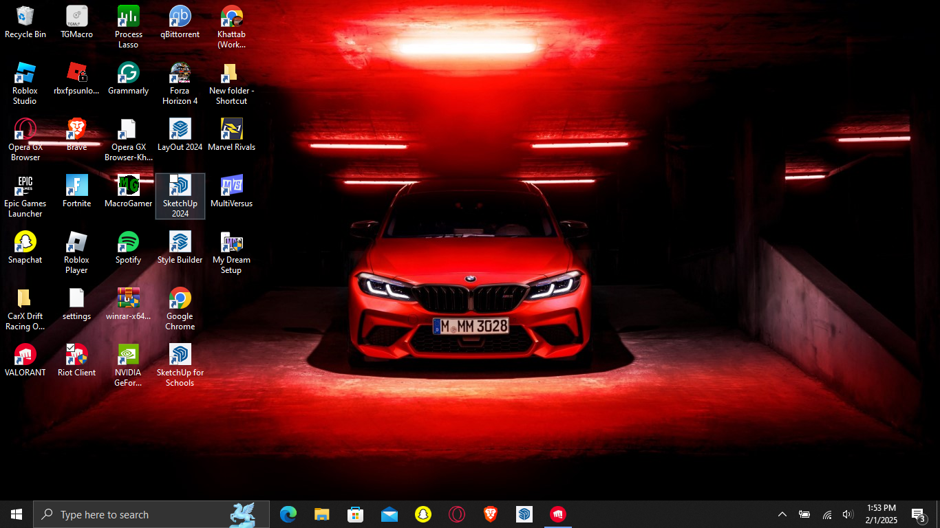This screenshot has height=528, width=940.
Task: Select the Fortnite desktop shortcut
Action: click(76, 191)
